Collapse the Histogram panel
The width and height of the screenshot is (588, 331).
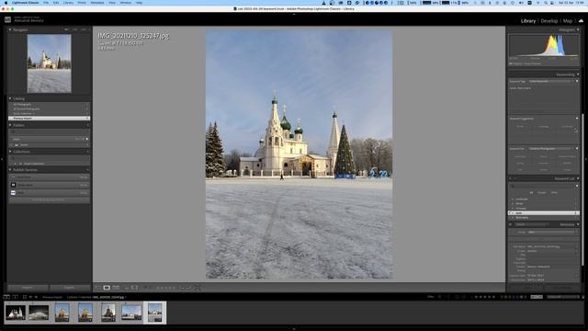(x=578, y=29)
